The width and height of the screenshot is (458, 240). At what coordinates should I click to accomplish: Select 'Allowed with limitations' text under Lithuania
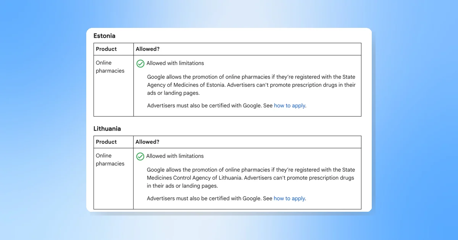click(175, 156)
